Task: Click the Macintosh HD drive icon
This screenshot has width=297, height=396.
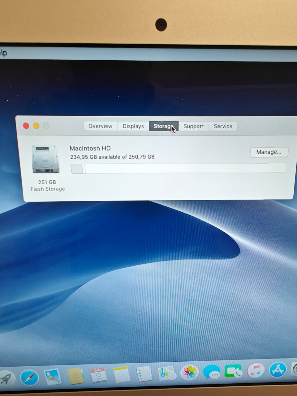Action: pyautogui.click(x=45, y=159)
